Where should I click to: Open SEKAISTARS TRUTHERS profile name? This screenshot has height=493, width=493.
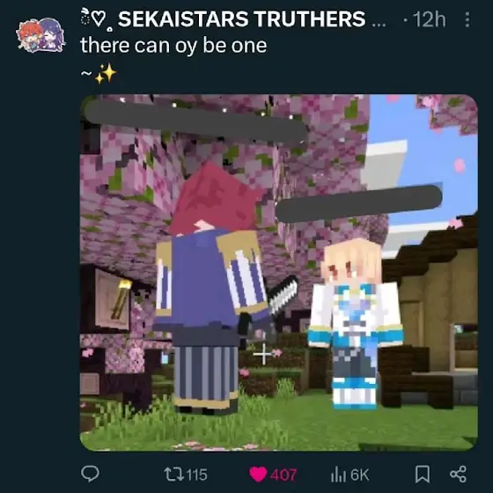pos(241,19)
